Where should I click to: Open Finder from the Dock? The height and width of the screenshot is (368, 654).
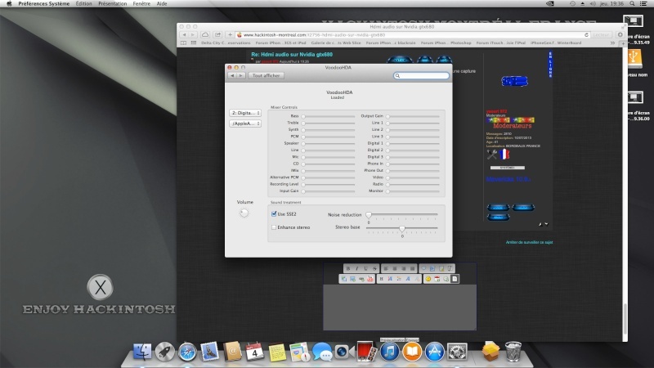[x=142, y=352]
